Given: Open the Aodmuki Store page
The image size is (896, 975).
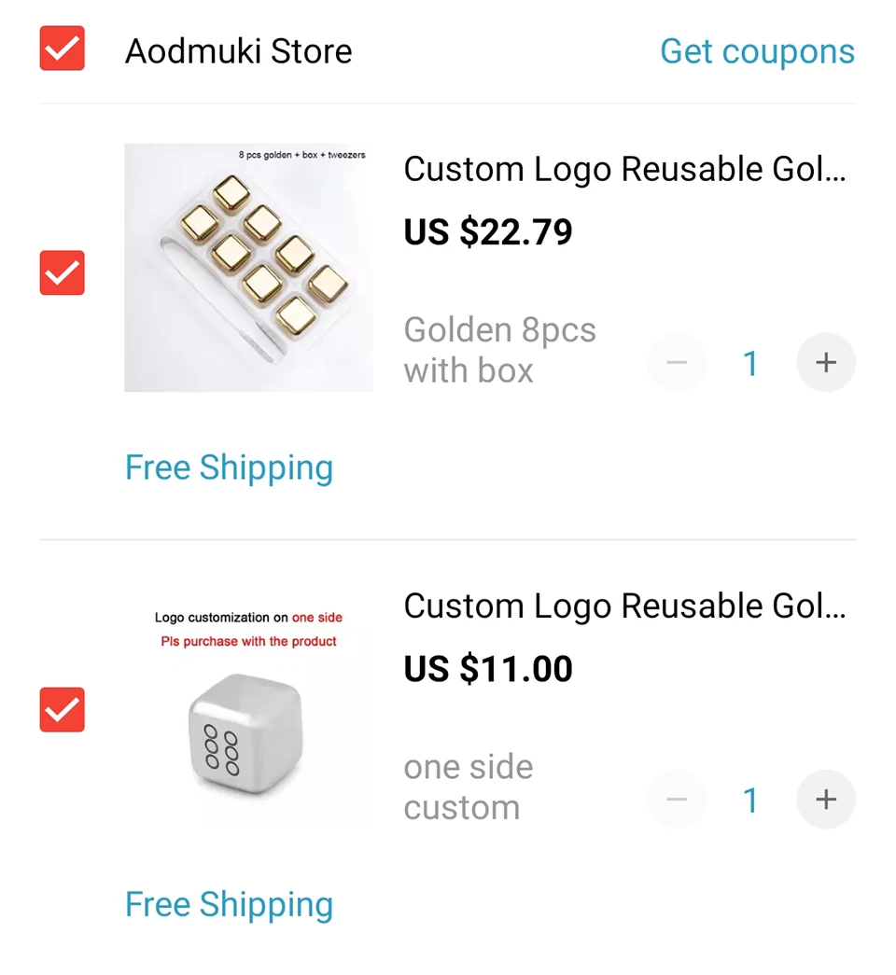Looking at the screenshot, I should point(239,50).
